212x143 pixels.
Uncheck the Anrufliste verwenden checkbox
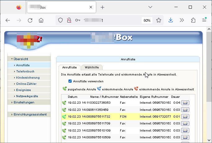(70, 81)
